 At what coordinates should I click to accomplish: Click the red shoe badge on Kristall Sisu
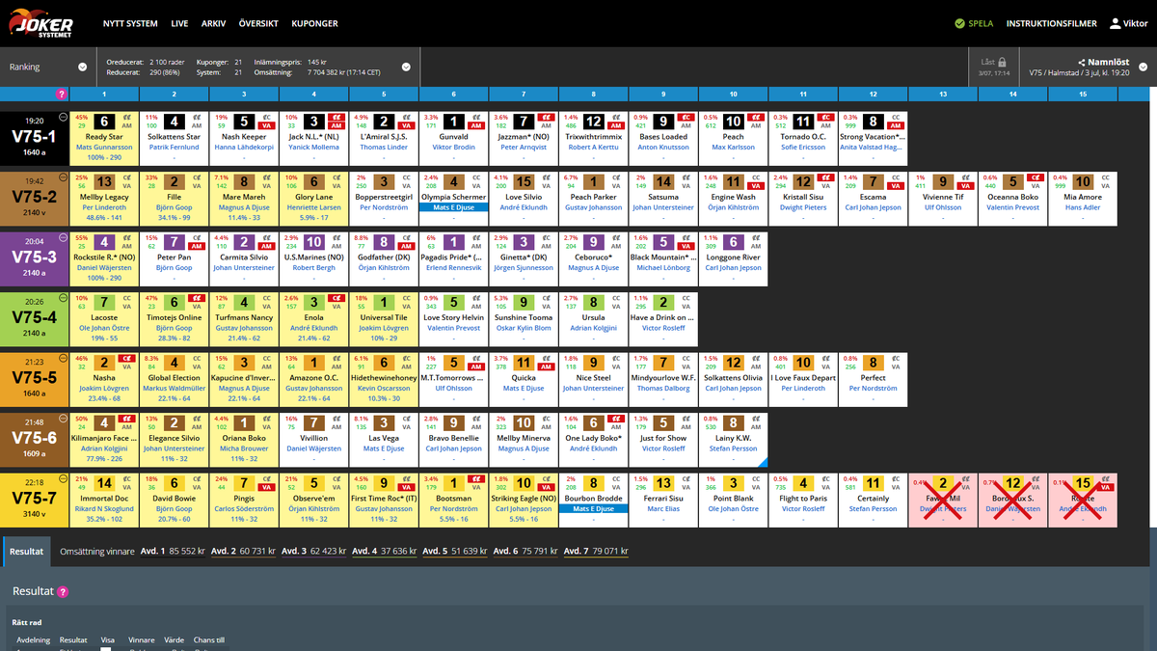(825, 176)
